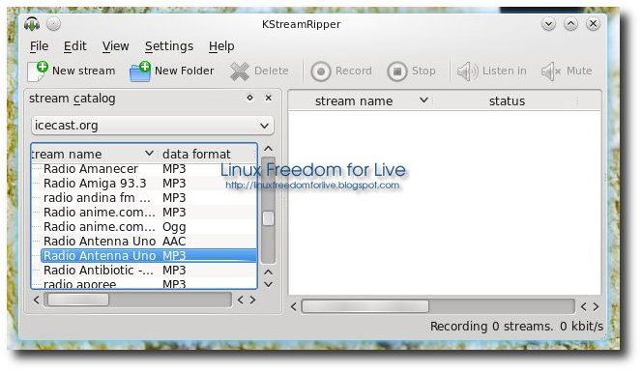Click recording list scroll left arrow
Viewport: 642px width, 372px height.
pos(294,306)
